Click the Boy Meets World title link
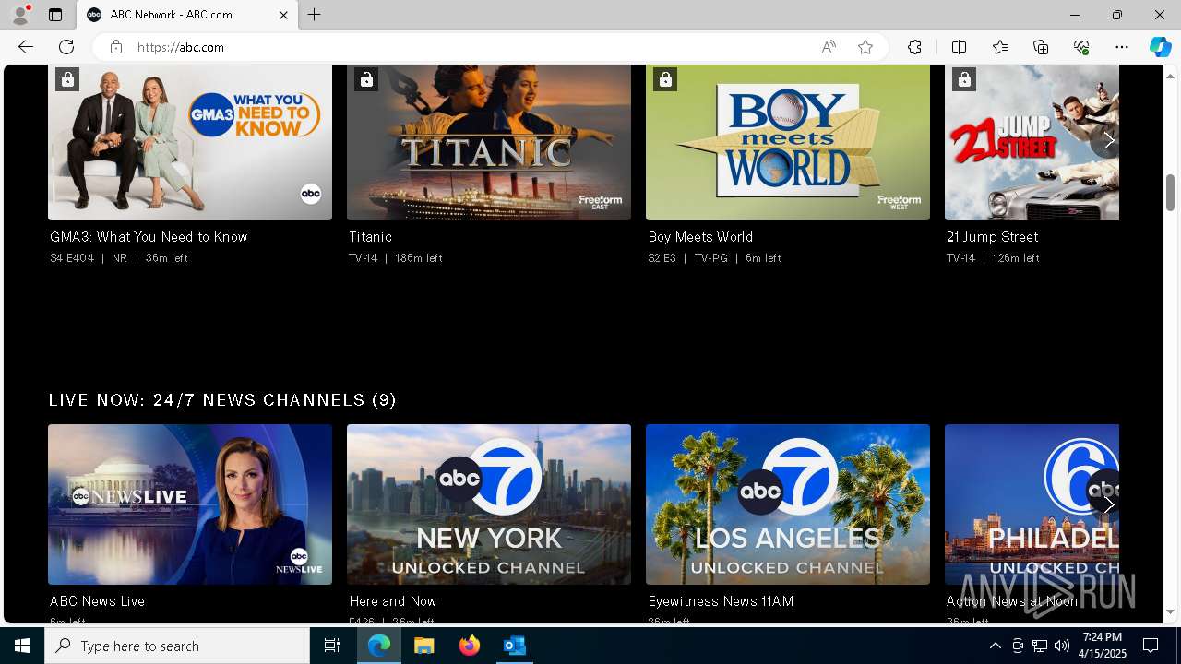This screenshot has height=664, width=1181. (x=700, y=237)
